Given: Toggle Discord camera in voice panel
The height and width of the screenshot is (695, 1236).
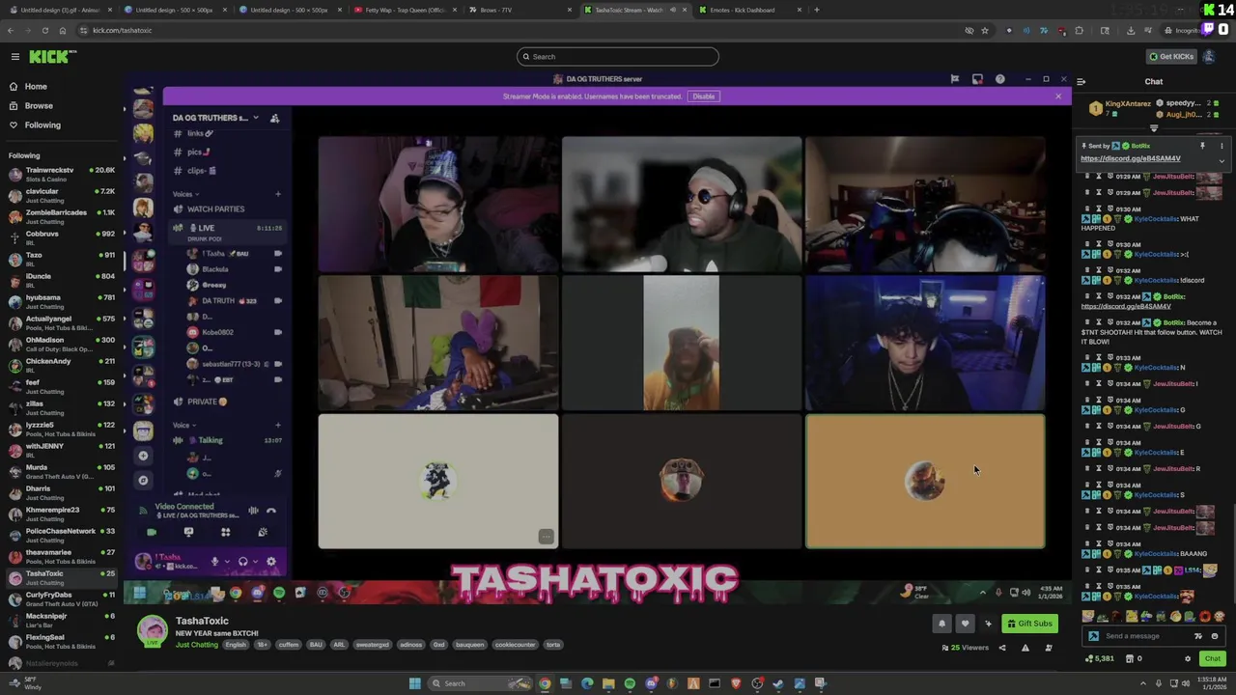Looking at the screenshot, I should [152, 532].
